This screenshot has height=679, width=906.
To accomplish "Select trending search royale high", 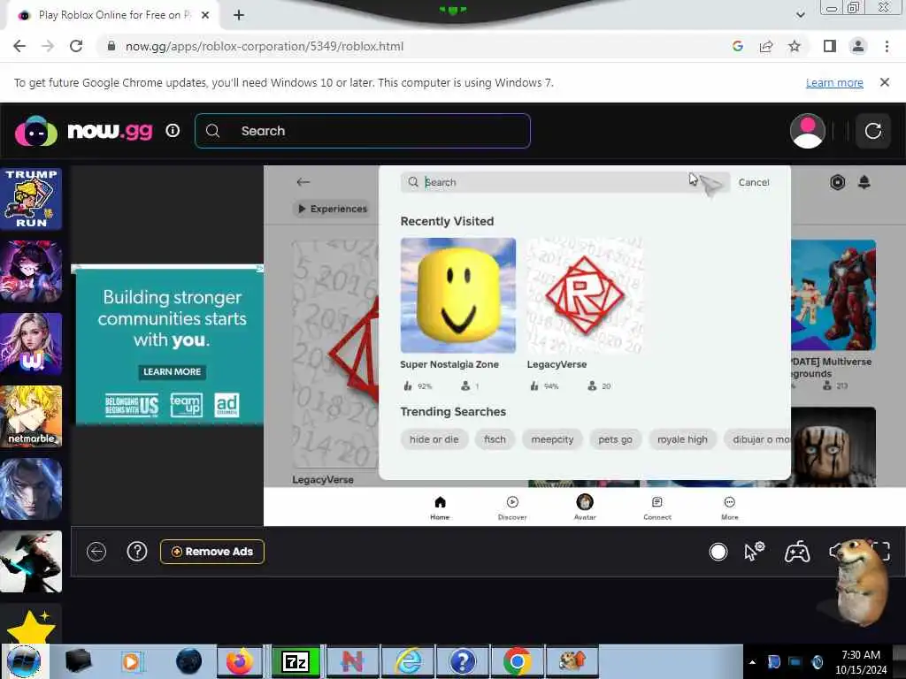I will pos(682,439).
